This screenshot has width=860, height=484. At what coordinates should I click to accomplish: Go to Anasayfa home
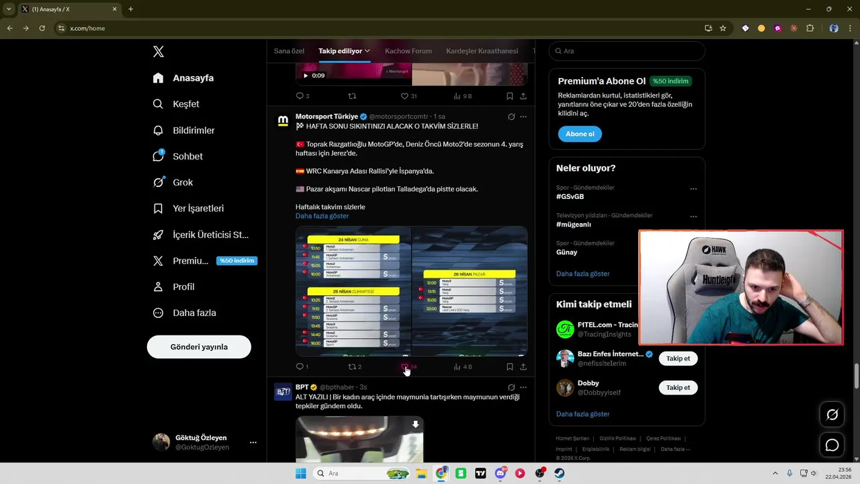[x=183, y=78]
